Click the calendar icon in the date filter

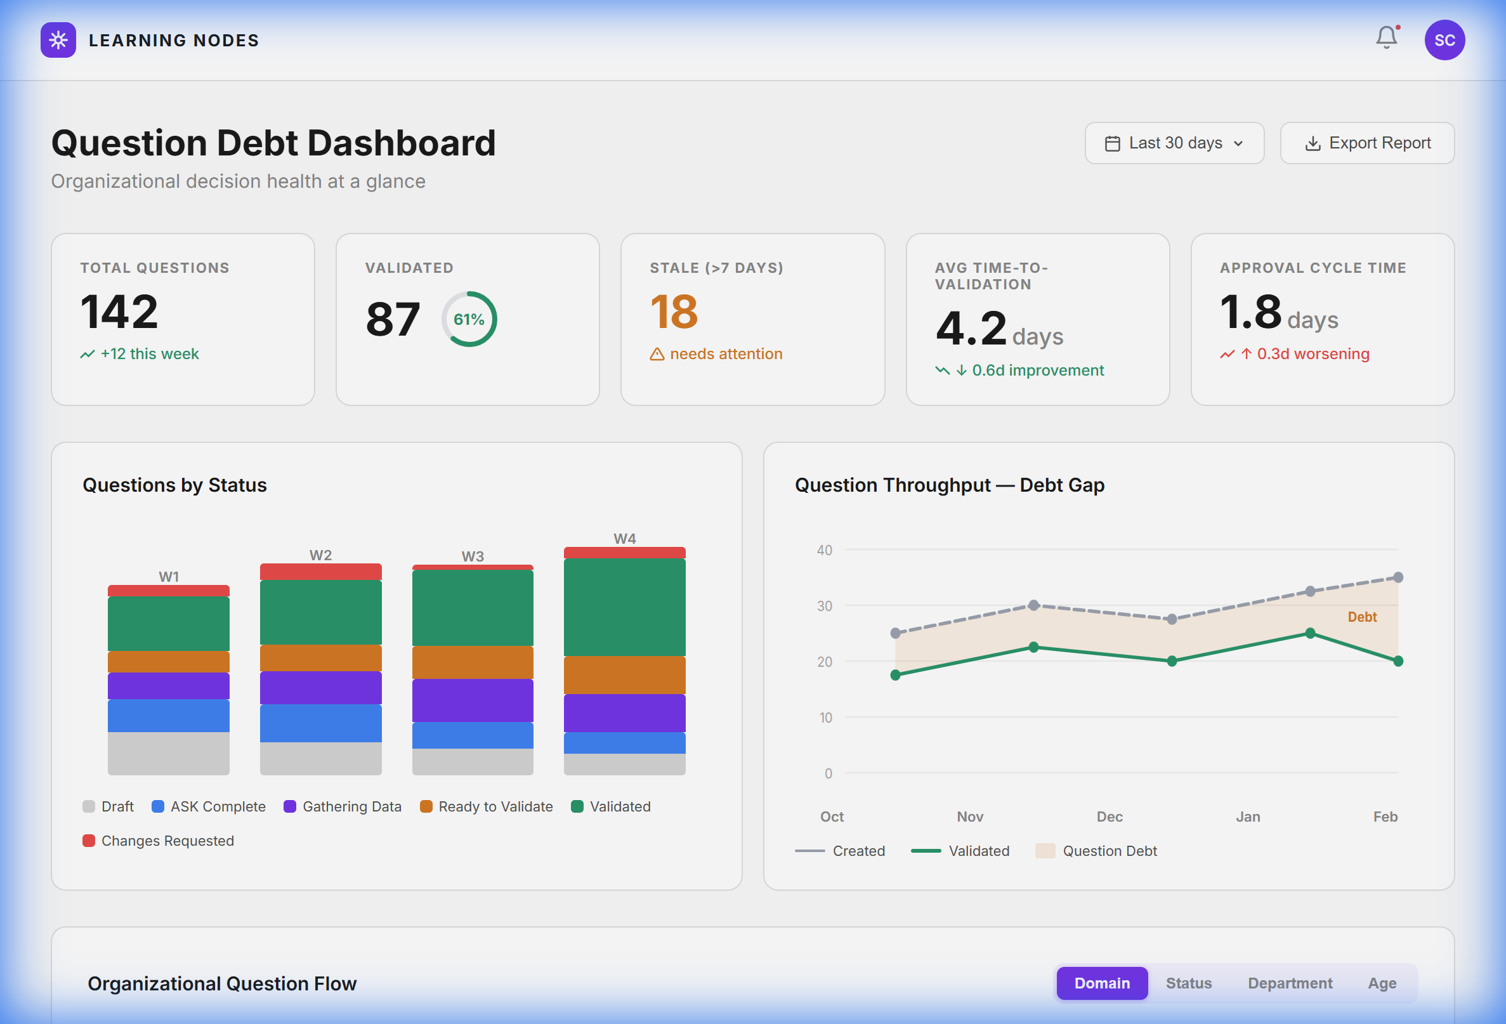1113,143
